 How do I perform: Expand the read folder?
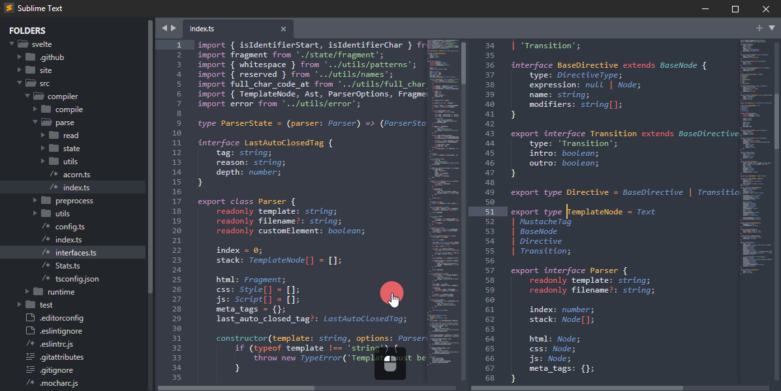pos(43,136)
